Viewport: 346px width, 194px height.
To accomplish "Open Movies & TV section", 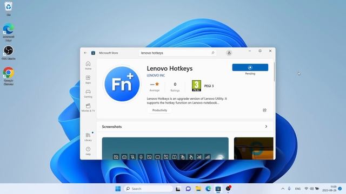I will (88, 108).
